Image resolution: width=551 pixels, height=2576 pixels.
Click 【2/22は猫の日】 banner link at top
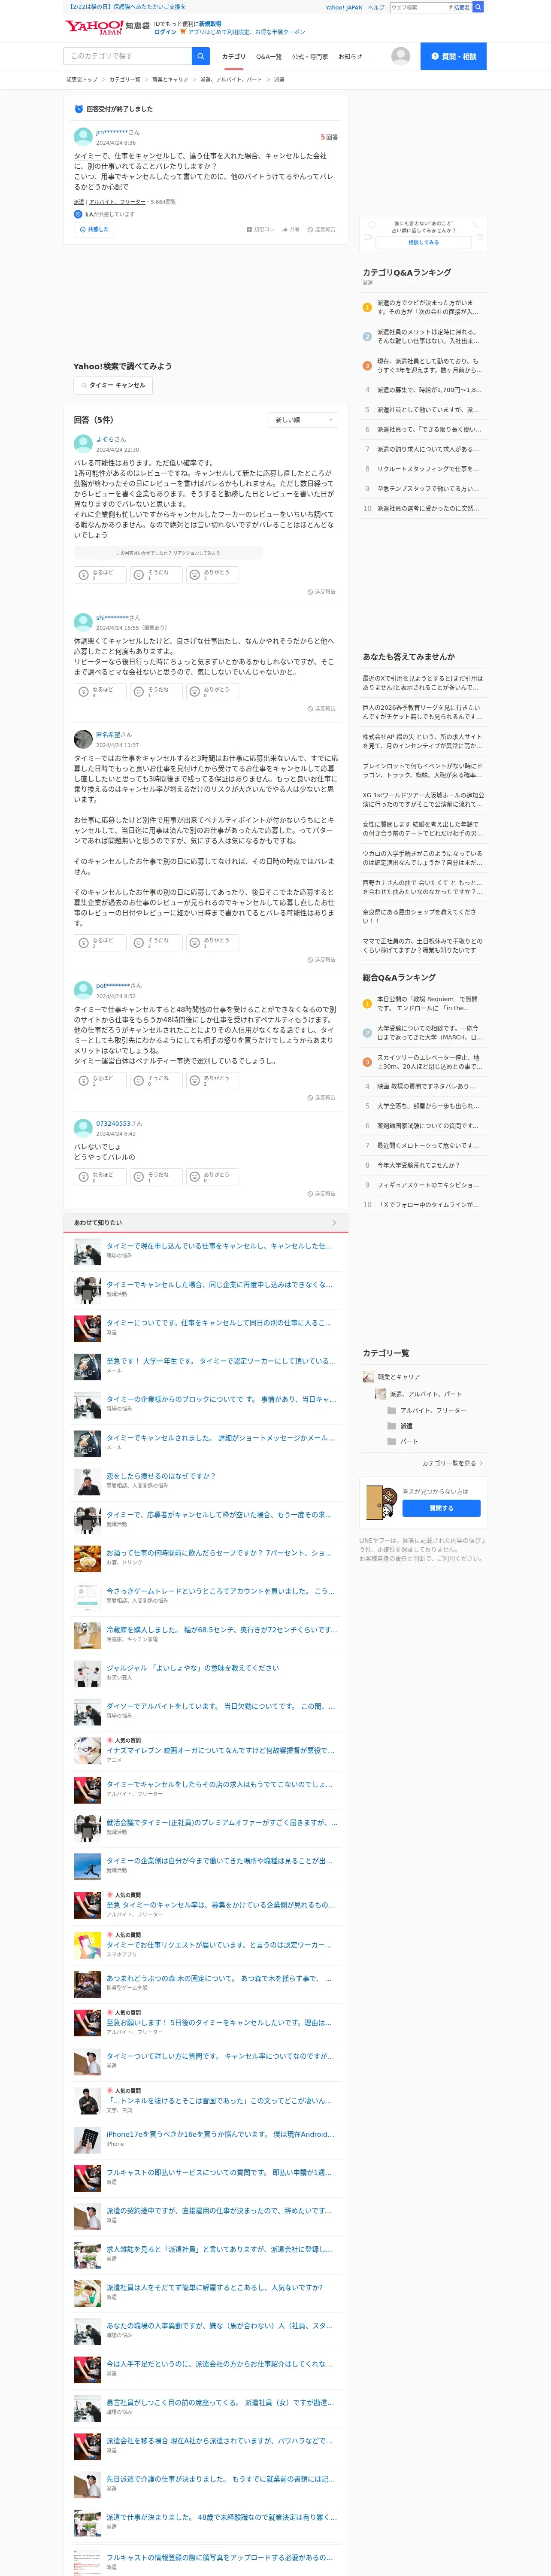[x=127, y=7]
